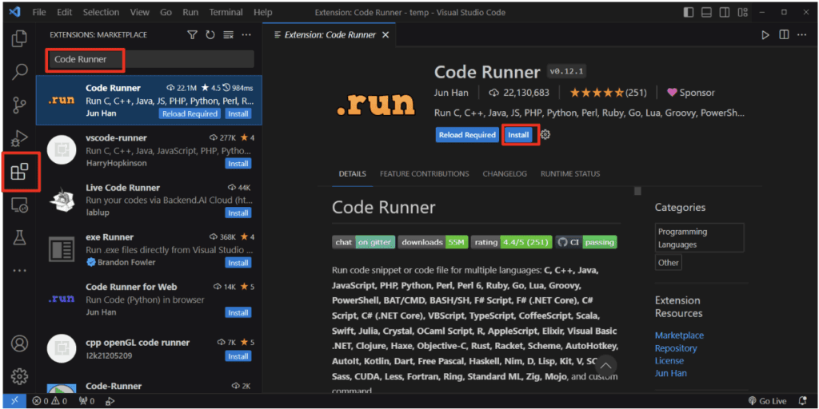Open the Marketplace resource link

679,336
